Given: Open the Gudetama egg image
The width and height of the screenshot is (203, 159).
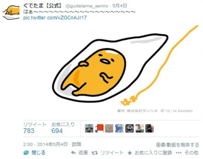Looking at the screenshot, I should click(x=111, y=69).
